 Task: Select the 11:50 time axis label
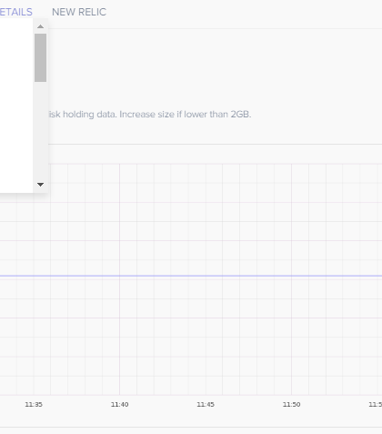point(291,404)
